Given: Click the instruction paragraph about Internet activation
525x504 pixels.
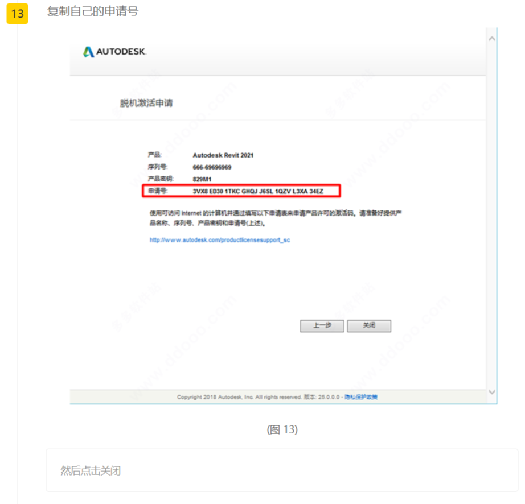Looking at the screenshot, I should 276,217.
